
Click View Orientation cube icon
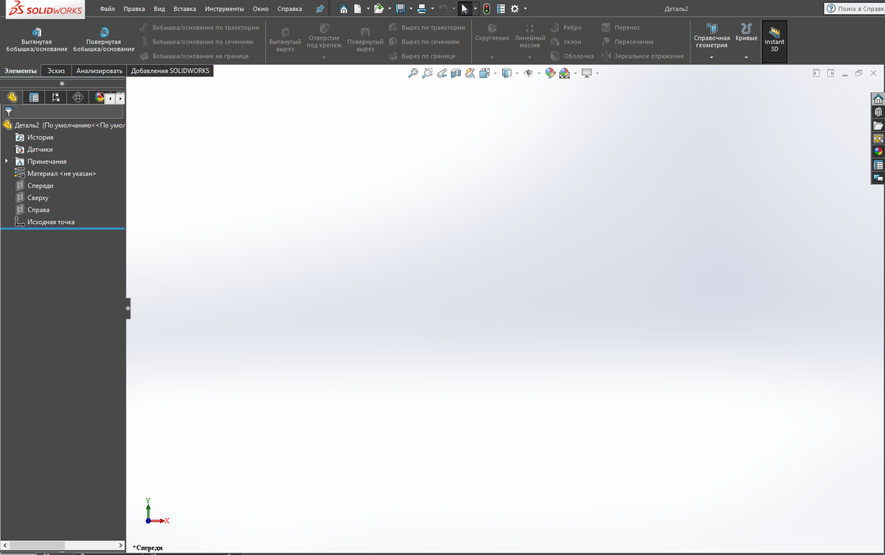tap(484, 73)
